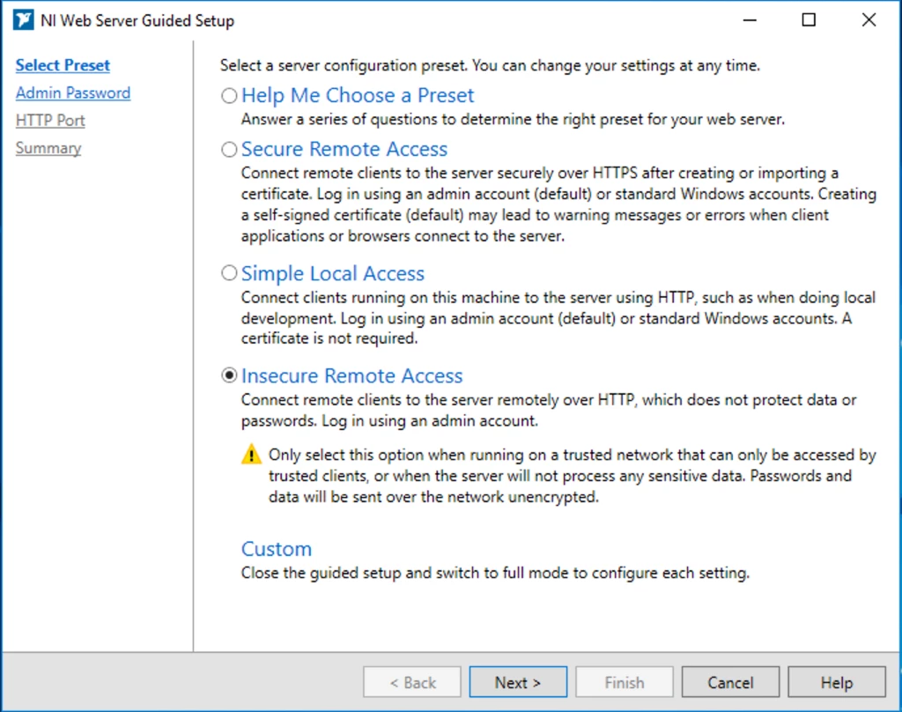Select the Insecure Remote Access radio button
This screenshot has width=902, height=712.
(229, 375)
